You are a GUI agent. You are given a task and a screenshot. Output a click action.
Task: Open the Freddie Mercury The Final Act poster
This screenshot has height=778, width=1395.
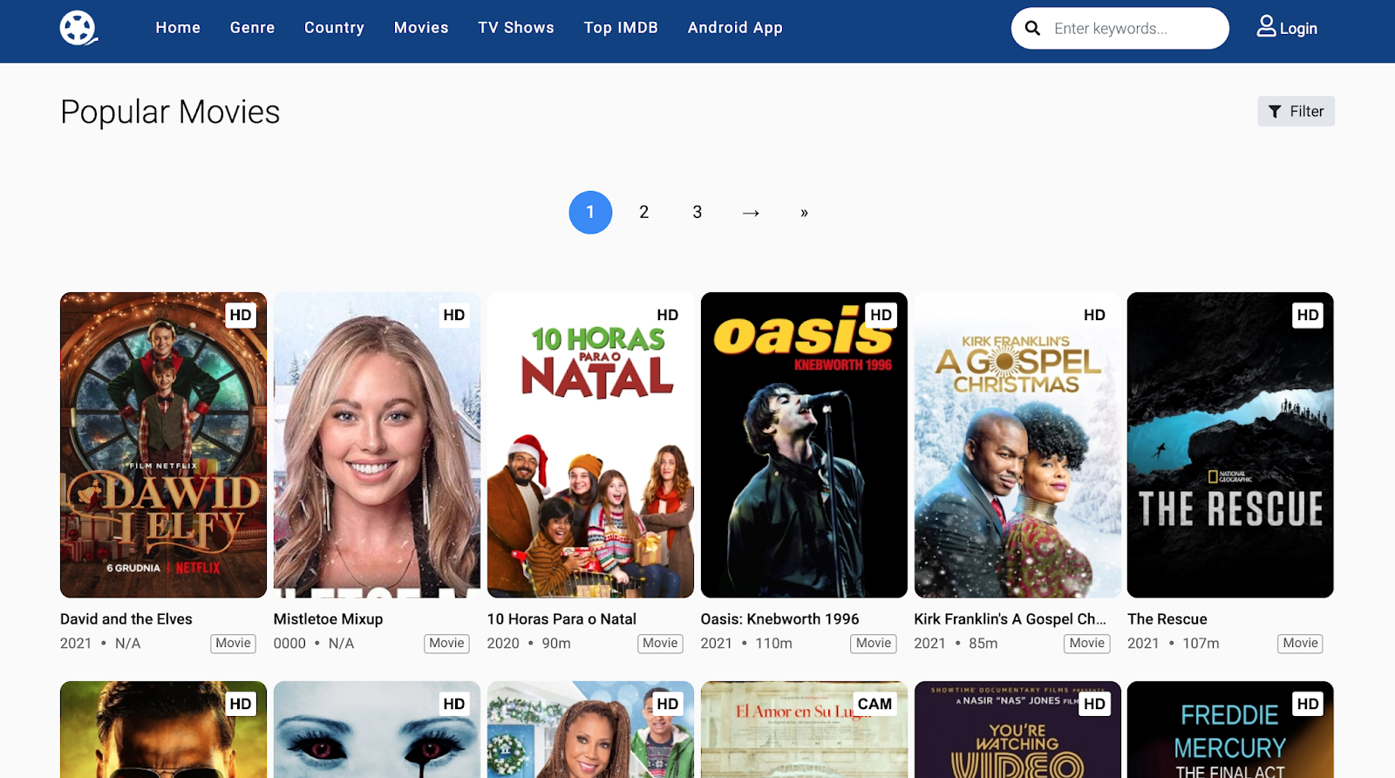1230,729
